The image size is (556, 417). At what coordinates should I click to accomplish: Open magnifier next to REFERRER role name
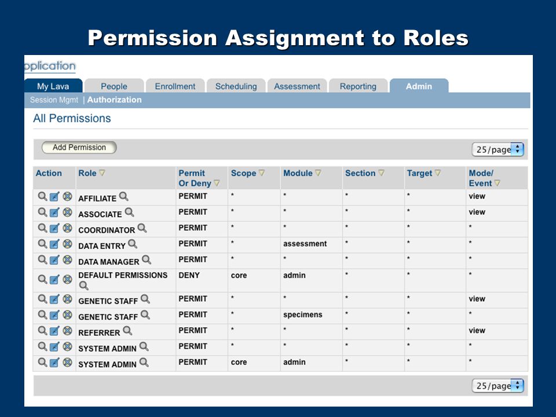pyautogui.click(x=127, y=331)
